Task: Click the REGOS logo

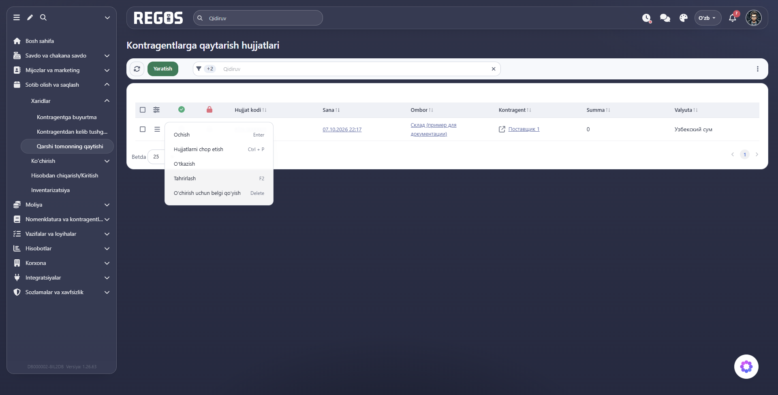Action: tap(158, 18)
